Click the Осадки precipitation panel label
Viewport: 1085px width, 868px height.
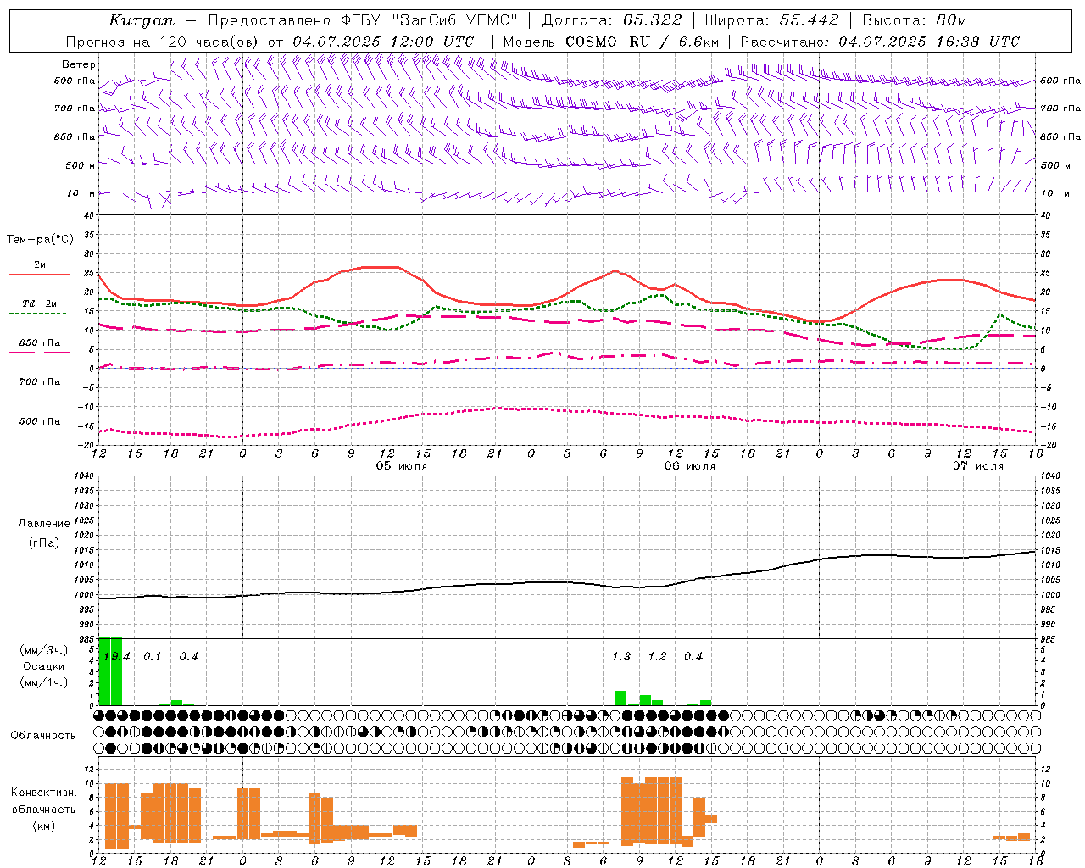tap(44, 666)
